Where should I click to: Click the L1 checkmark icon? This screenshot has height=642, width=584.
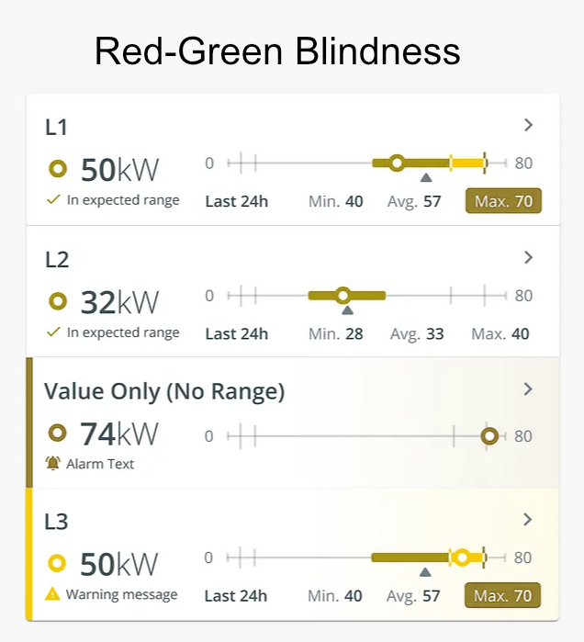coord(53,200)
